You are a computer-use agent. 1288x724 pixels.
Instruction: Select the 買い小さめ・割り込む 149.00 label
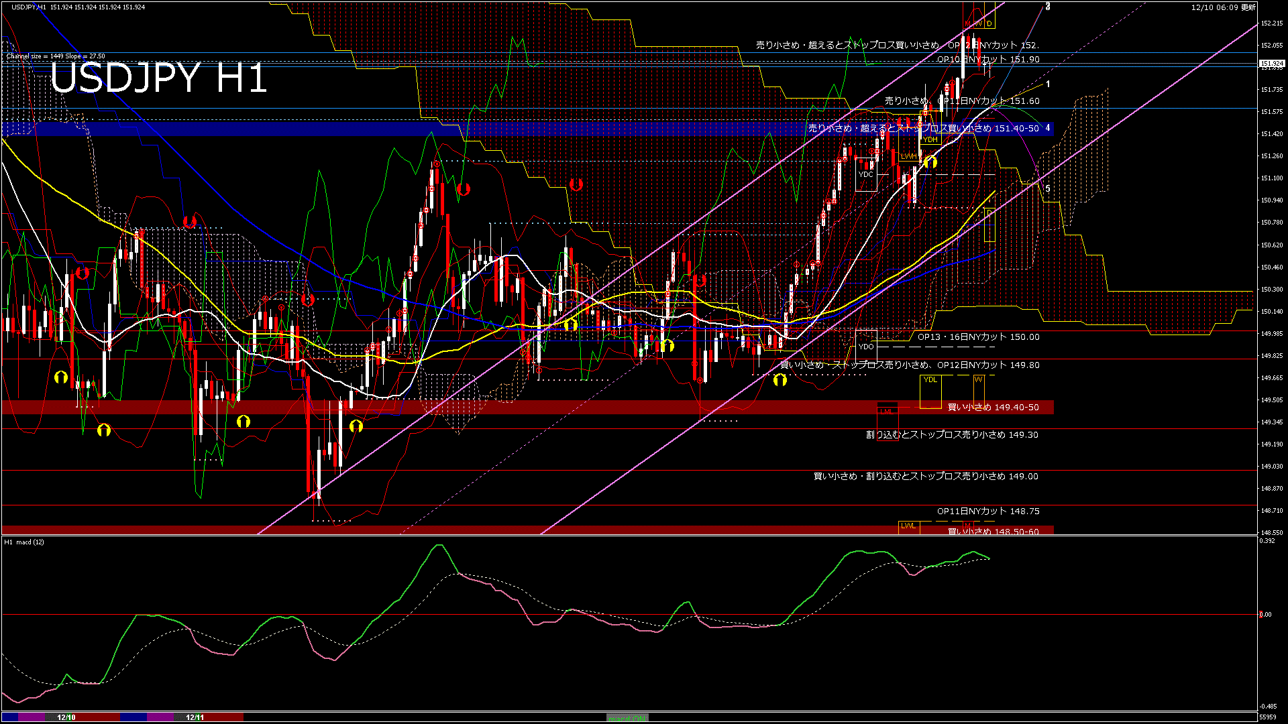click(x=926, y=476)
